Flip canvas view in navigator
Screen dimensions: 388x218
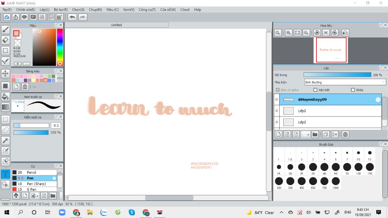point(345,33)
